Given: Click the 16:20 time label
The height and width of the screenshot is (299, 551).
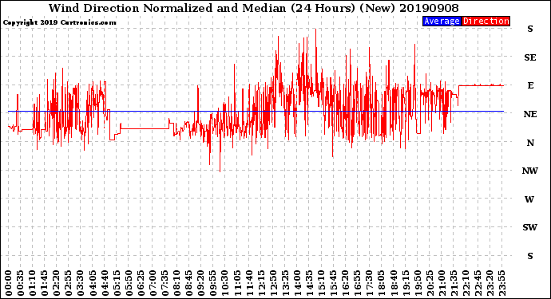Looking at the screenshot, I should [x=345, y=283].
